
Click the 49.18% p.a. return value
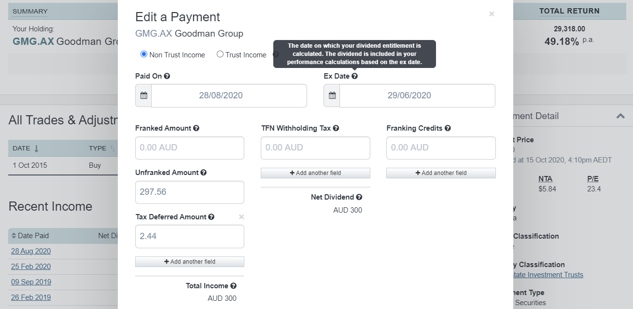569,41
